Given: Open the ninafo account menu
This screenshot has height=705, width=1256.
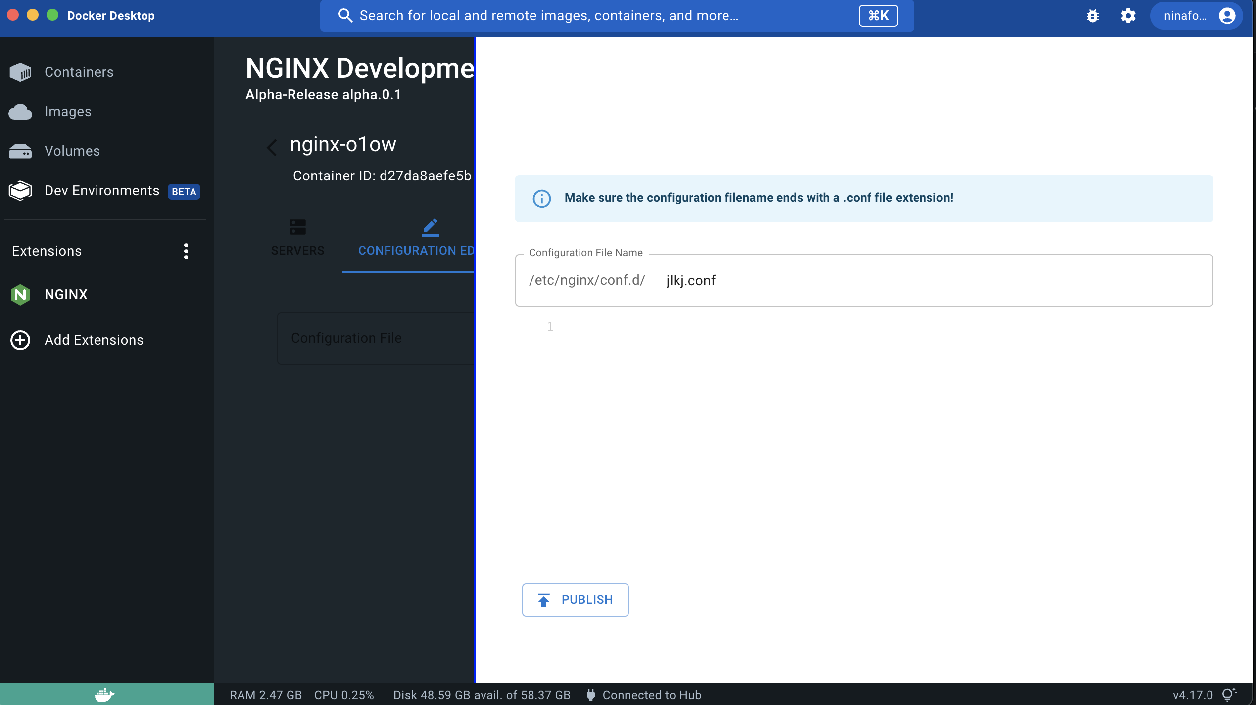Looking at the screenshot, I should tap(1197, 16).
